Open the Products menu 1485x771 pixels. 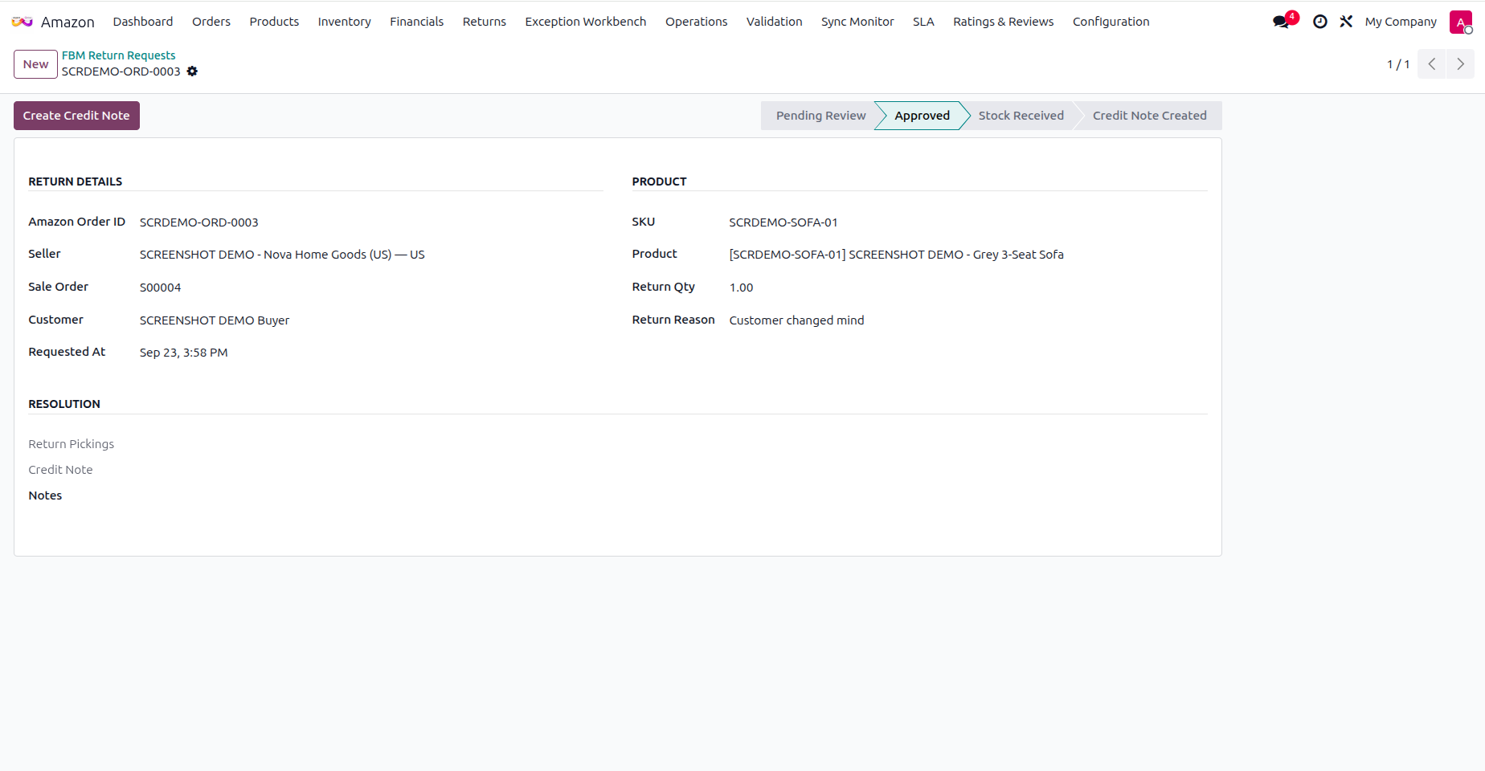click(274, 22)
